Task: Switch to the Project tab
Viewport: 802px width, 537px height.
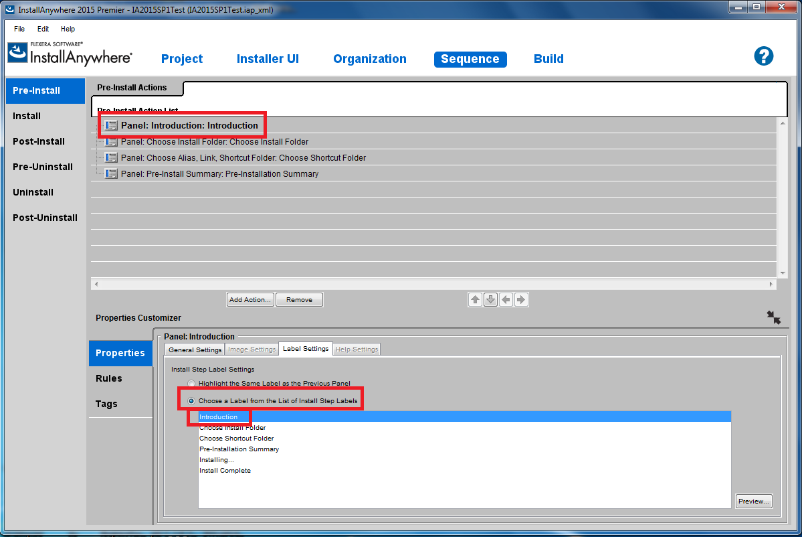Action: (181, 59)
